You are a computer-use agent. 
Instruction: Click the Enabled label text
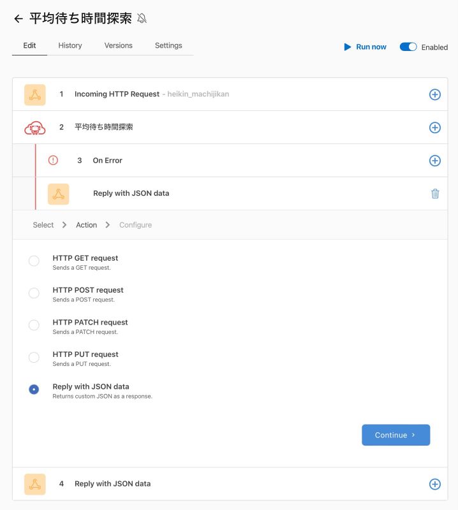tap(434, 47)
